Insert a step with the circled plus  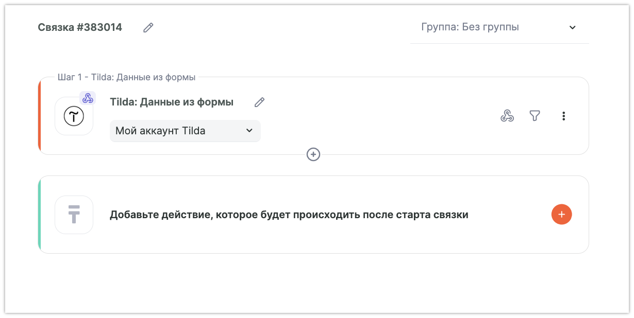pos(313,154)
